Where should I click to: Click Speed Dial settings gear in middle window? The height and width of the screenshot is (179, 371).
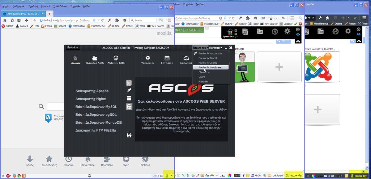coord(287,31)
